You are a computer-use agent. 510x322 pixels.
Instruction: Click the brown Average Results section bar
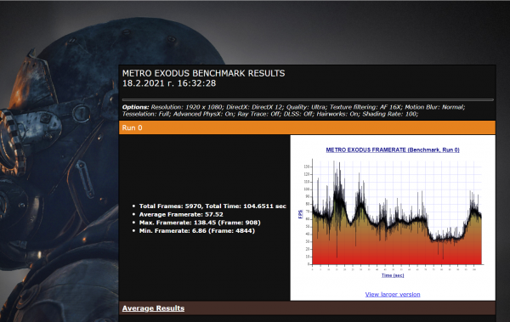click(x=307, y=308)
